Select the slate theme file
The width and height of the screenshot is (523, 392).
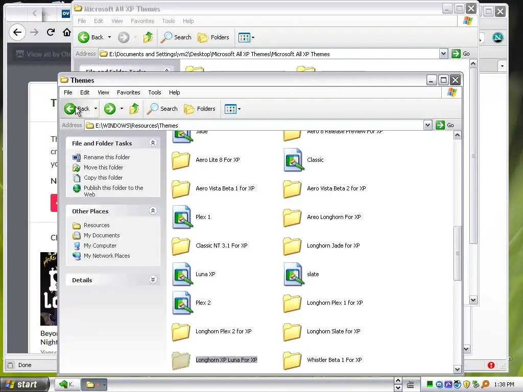[301, 274]
